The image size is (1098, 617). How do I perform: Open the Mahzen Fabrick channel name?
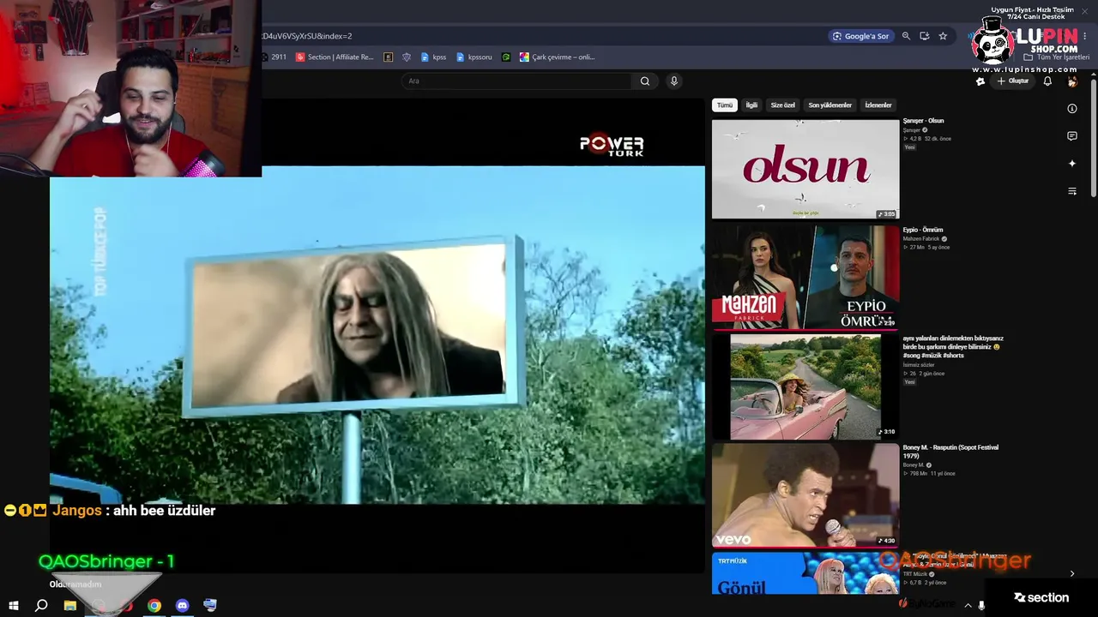(921, 239)
